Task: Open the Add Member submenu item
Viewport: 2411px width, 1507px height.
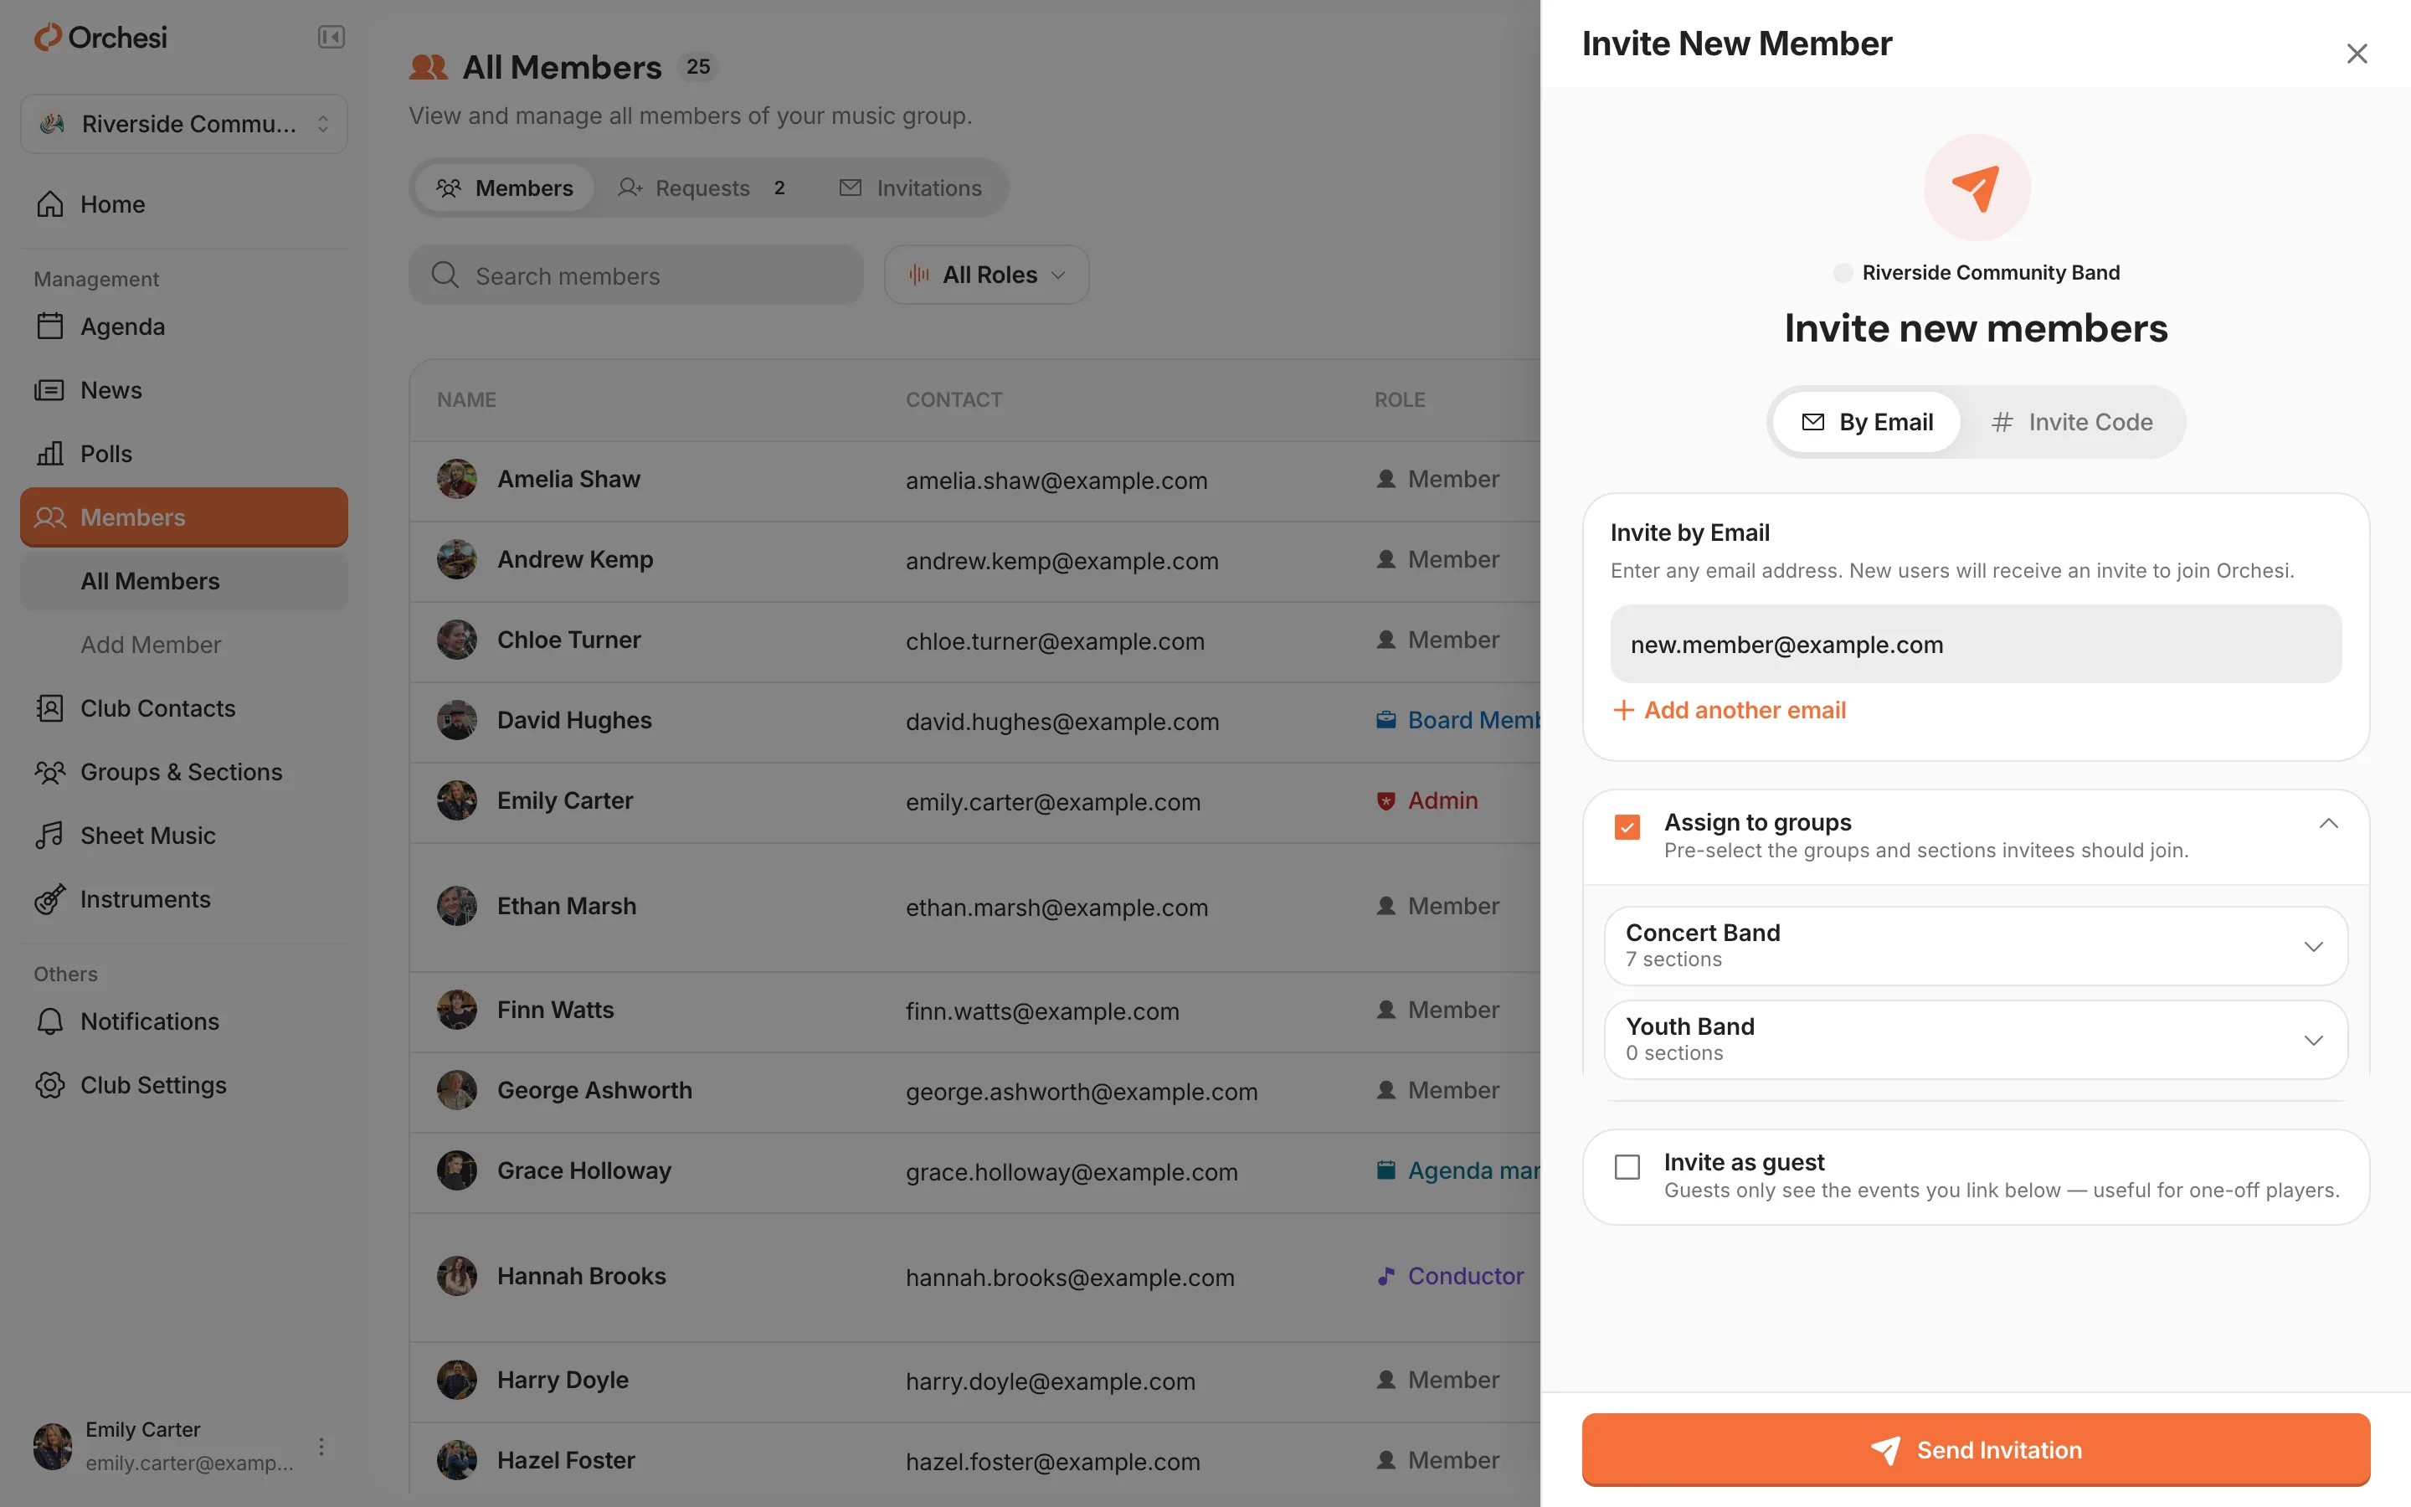Action: pos(184,645)
